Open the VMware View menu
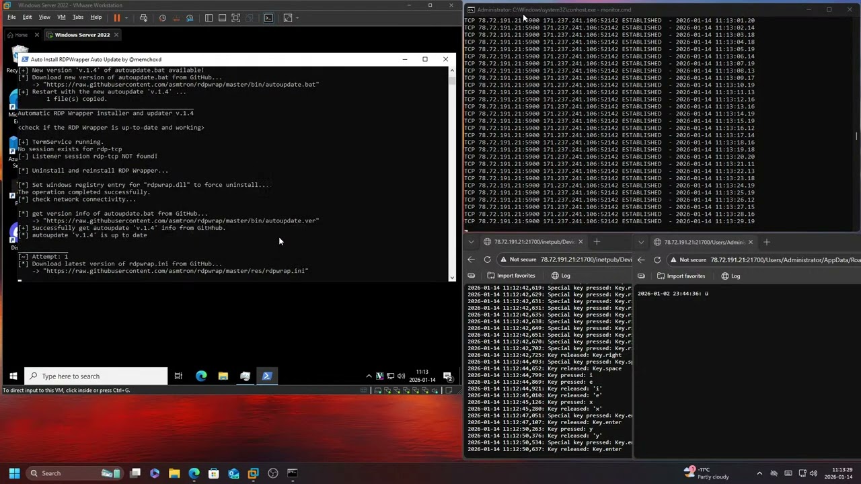 click(44, 17)
